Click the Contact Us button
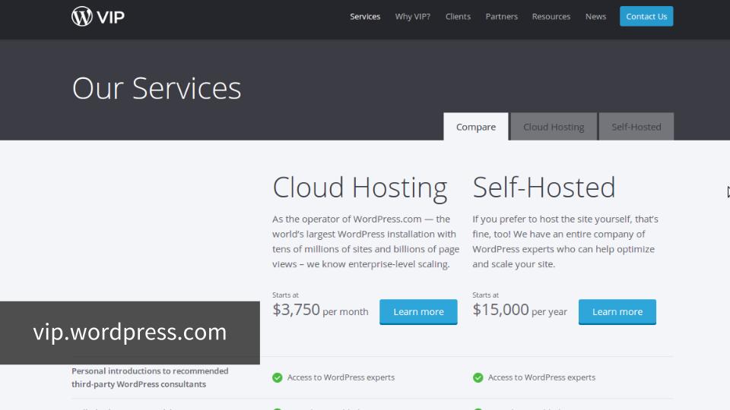Screen dimensions: 730x410 coord(646,16)
